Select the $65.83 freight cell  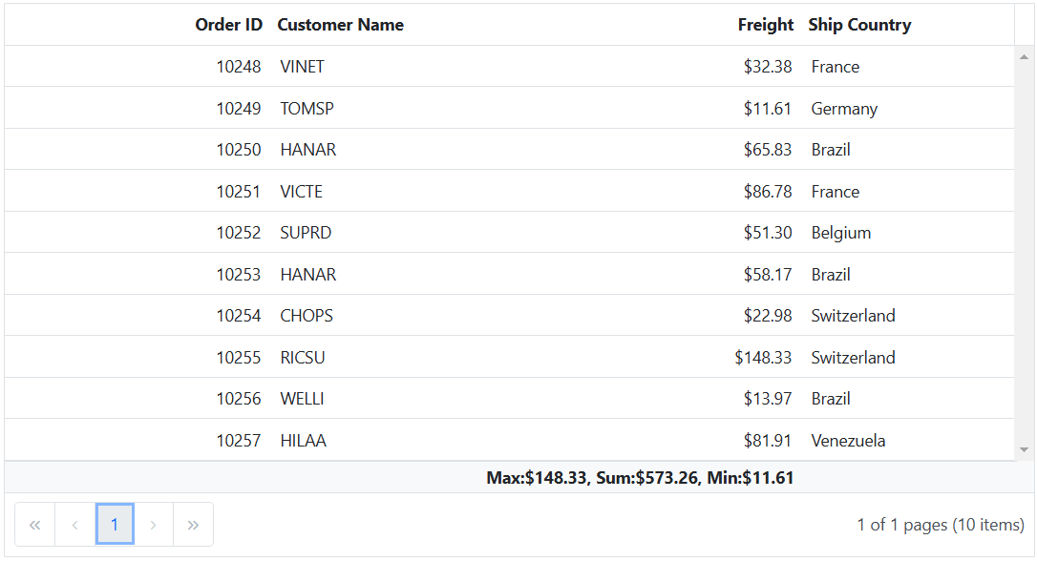point(768,150)
